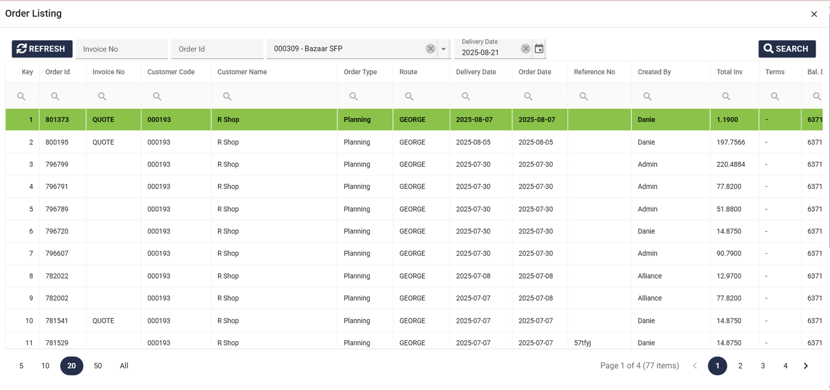This screenshot has width=830, height=390.
Task: Click the Route column filter search icon
Action: point(409,96)
